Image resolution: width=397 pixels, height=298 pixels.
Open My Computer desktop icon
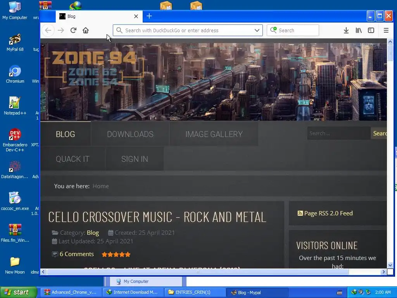15,10
